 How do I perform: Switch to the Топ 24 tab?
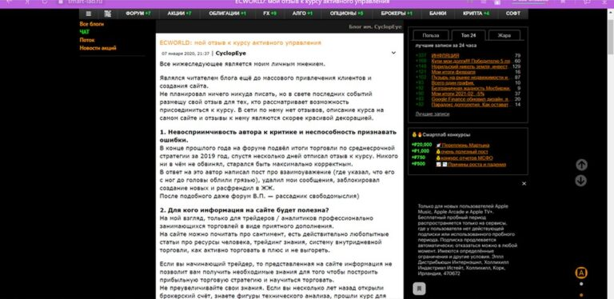pos(468,35)
